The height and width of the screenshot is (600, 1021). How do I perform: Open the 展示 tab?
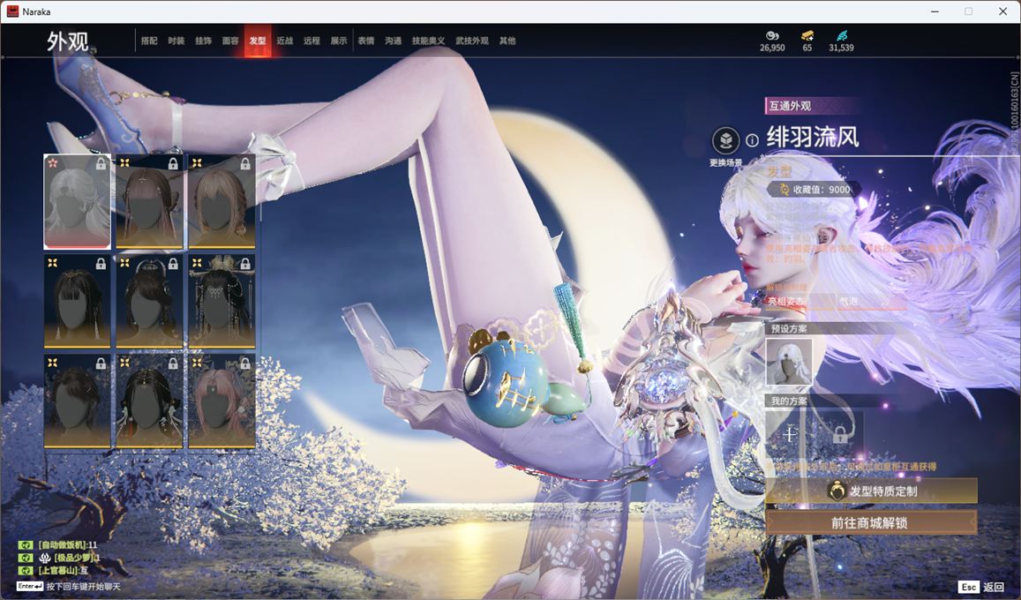pos(339,41)
